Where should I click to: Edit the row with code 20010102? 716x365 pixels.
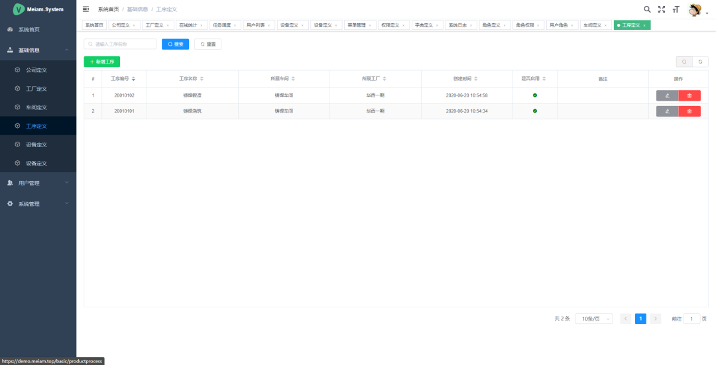[668, 95]
